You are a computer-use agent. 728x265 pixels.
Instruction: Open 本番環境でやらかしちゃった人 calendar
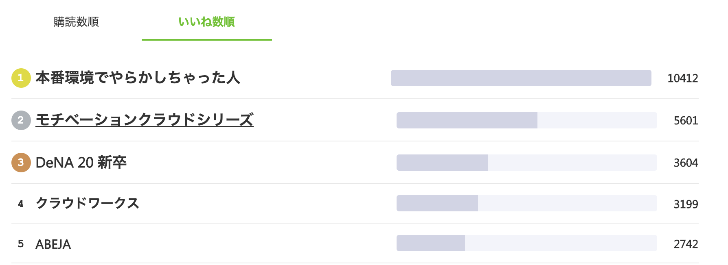(x=138, y=78)
